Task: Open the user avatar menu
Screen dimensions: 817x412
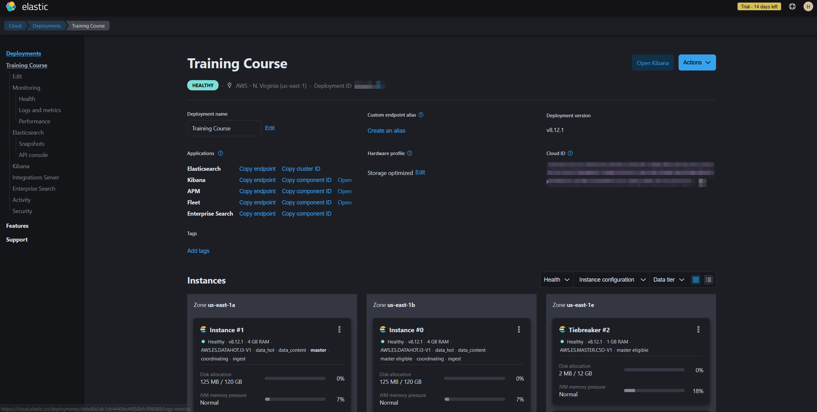Action: point(808,6)
